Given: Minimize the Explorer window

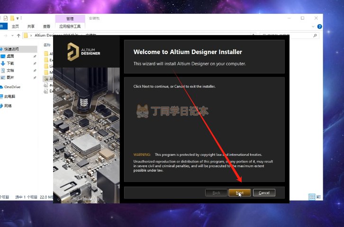Looking at the screenshot, I should coord(289,18).
